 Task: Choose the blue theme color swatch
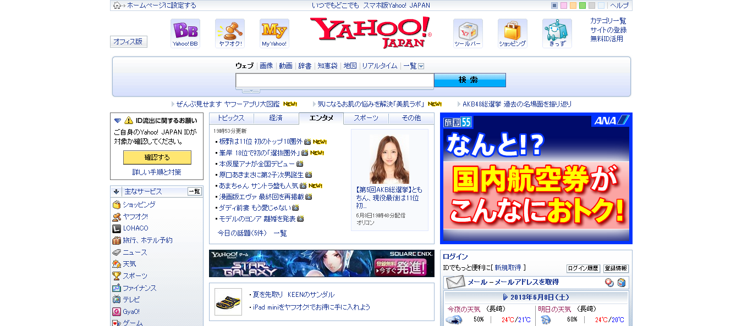[554, 5]
